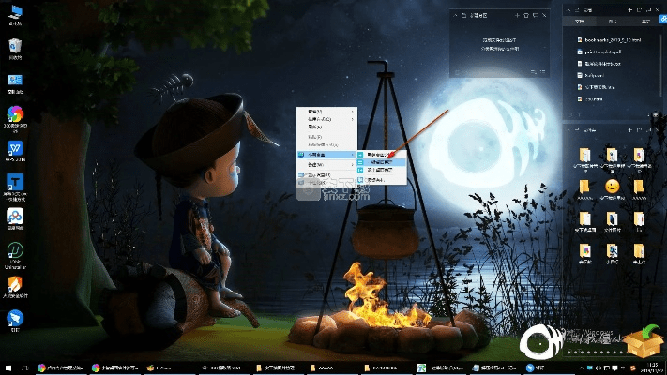Click the smiley face icon in folder panel
Viewport: 667px width, 375px height.
(x=612, y=187)
